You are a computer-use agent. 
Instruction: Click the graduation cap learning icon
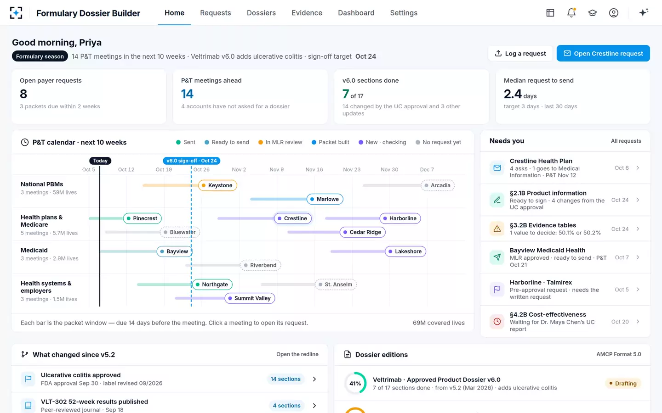pyautogui.click(x=593, y=13)
